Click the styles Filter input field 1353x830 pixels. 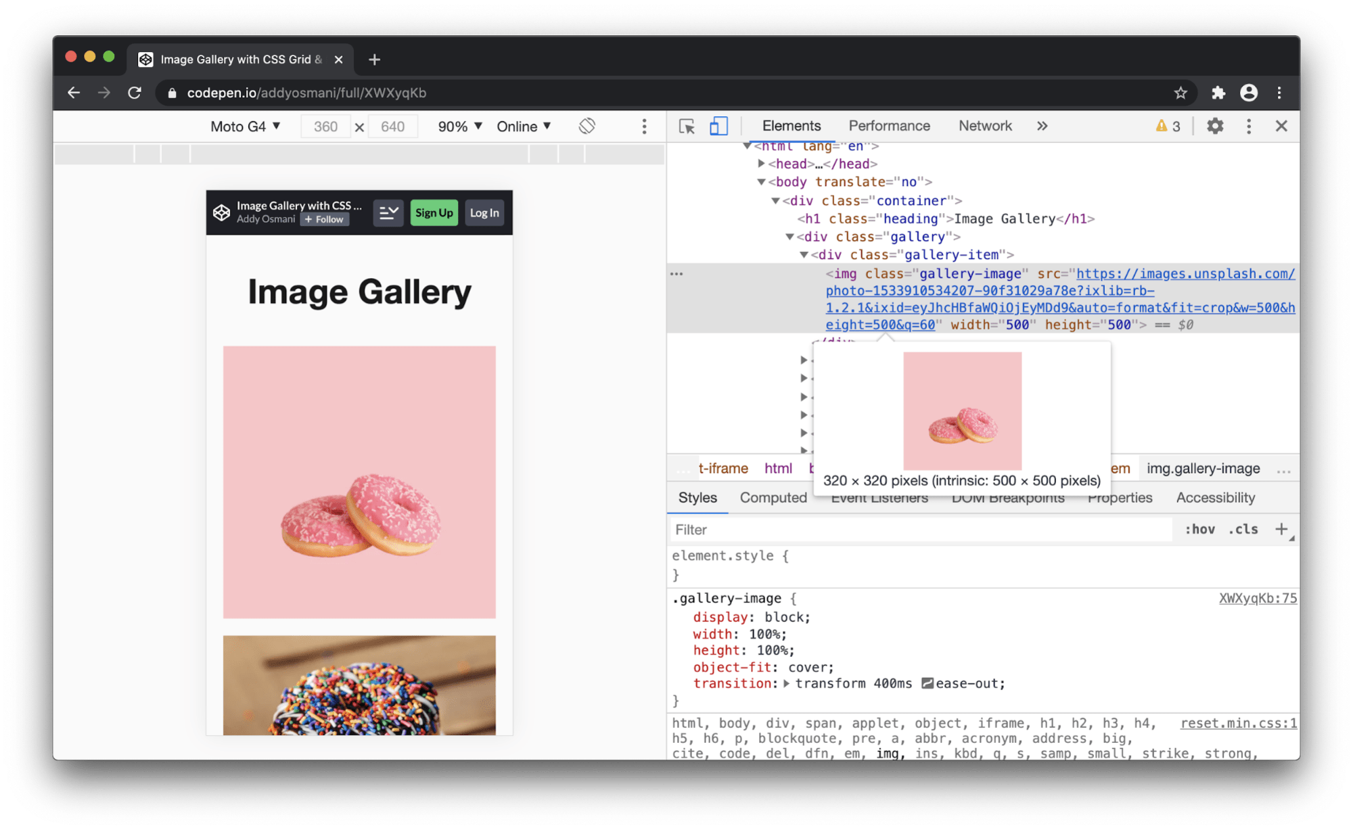(x=920, y=530)
